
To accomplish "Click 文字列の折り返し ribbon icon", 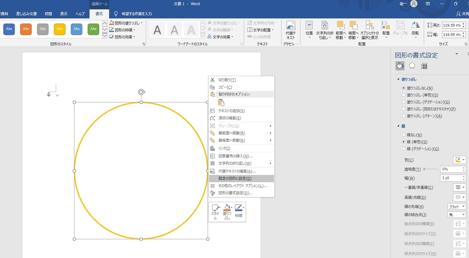I will coord(324,30).
